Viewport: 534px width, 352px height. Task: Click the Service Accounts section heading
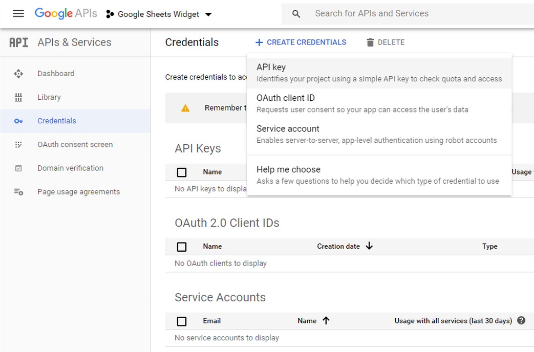[220, 298]
